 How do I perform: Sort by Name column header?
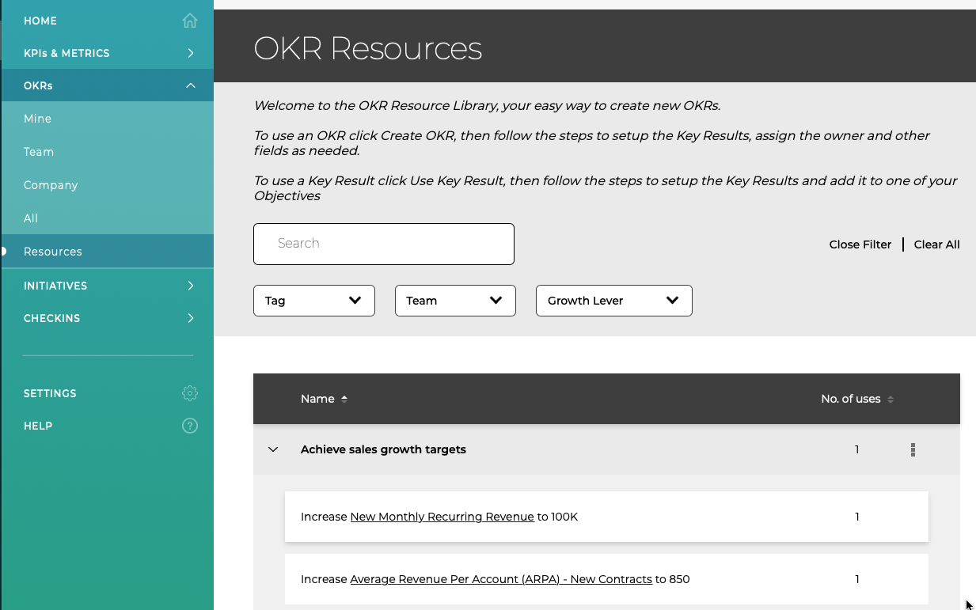pos(317,399)
